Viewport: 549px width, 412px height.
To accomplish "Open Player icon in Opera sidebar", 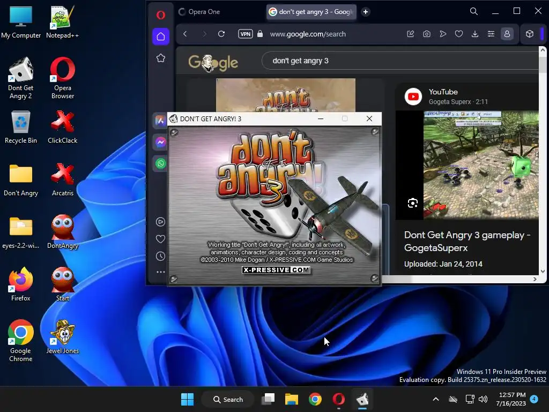I will (160, 222).
